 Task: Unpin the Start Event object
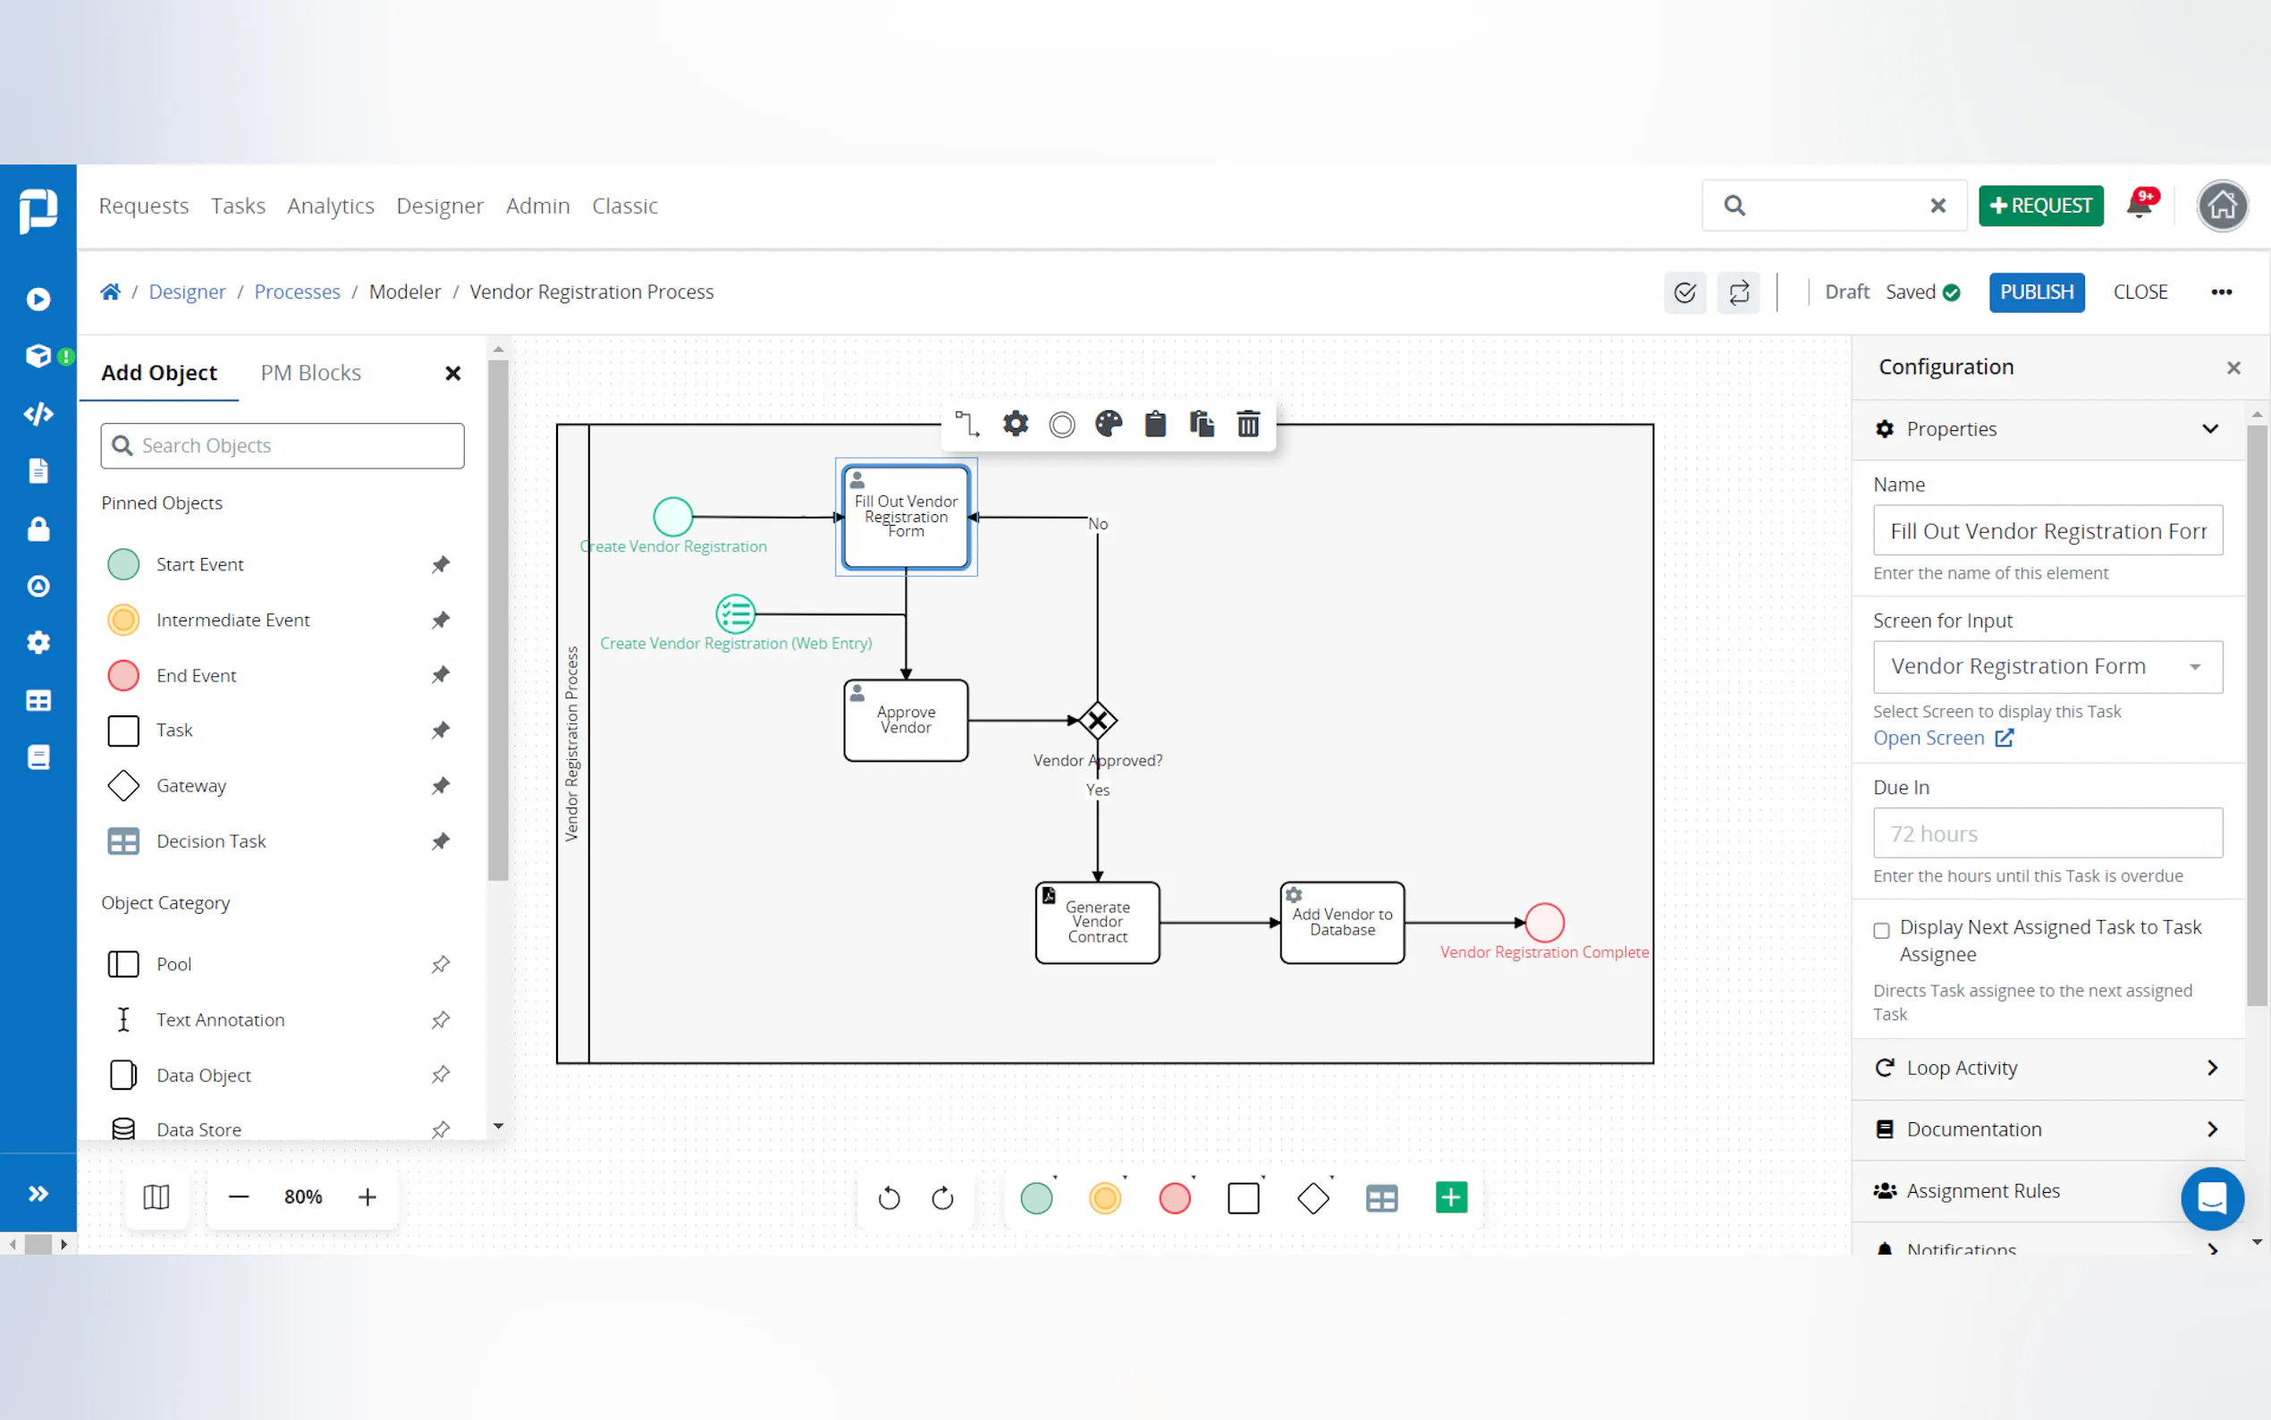click(x=440, y=564)
